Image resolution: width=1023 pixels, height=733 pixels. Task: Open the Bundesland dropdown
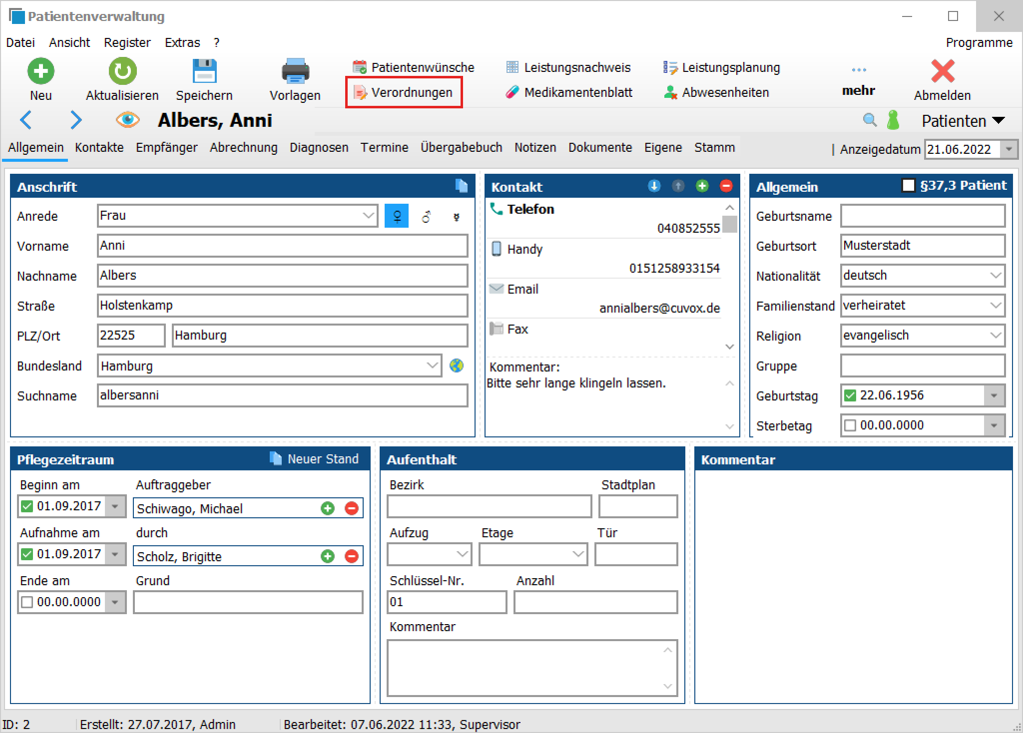click(433, 366)
